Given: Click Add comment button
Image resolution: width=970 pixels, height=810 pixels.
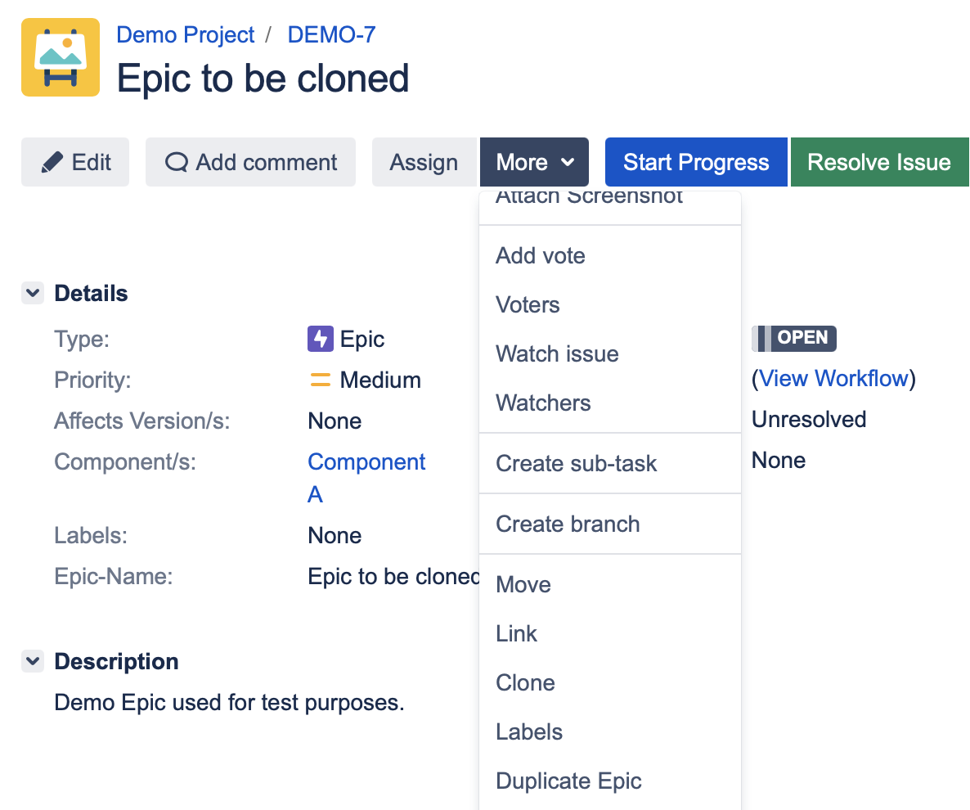Looking at the screenshot, I should click(250, 162).
